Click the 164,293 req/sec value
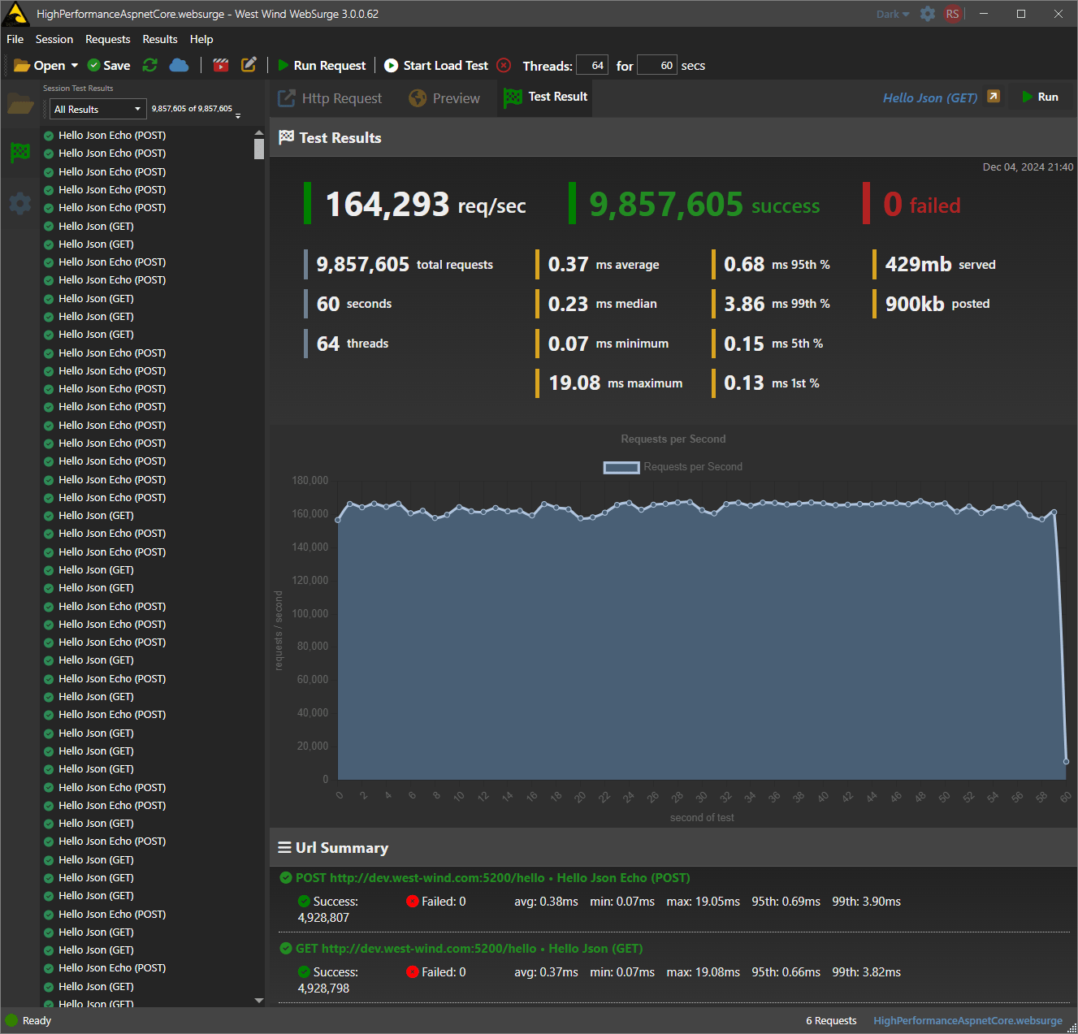Viewport: 1078px width, 1034px height. coord(426,204)
